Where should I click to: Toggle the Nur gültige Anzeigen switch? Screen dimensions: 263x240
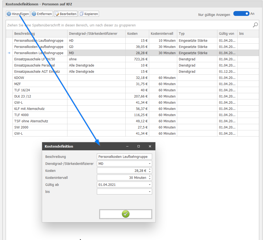click(x=241, y=14)
